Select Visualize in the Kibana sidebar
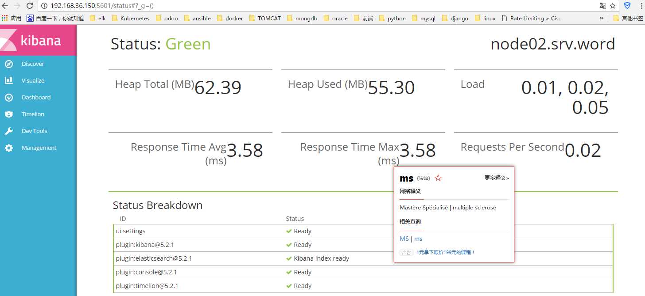 (x=33, y=81)
